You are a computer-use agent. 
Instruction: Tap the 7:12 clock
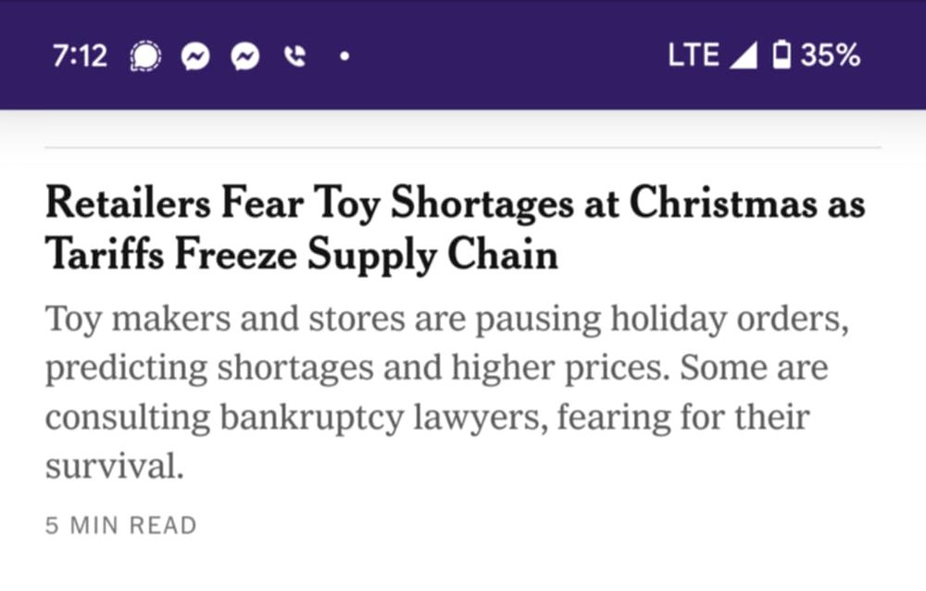[x=80, y=57]
